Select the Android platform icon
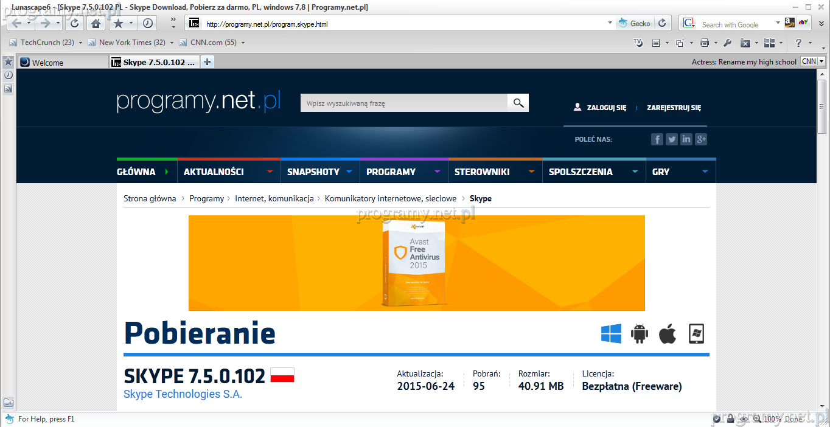 [x=640, y=334]
